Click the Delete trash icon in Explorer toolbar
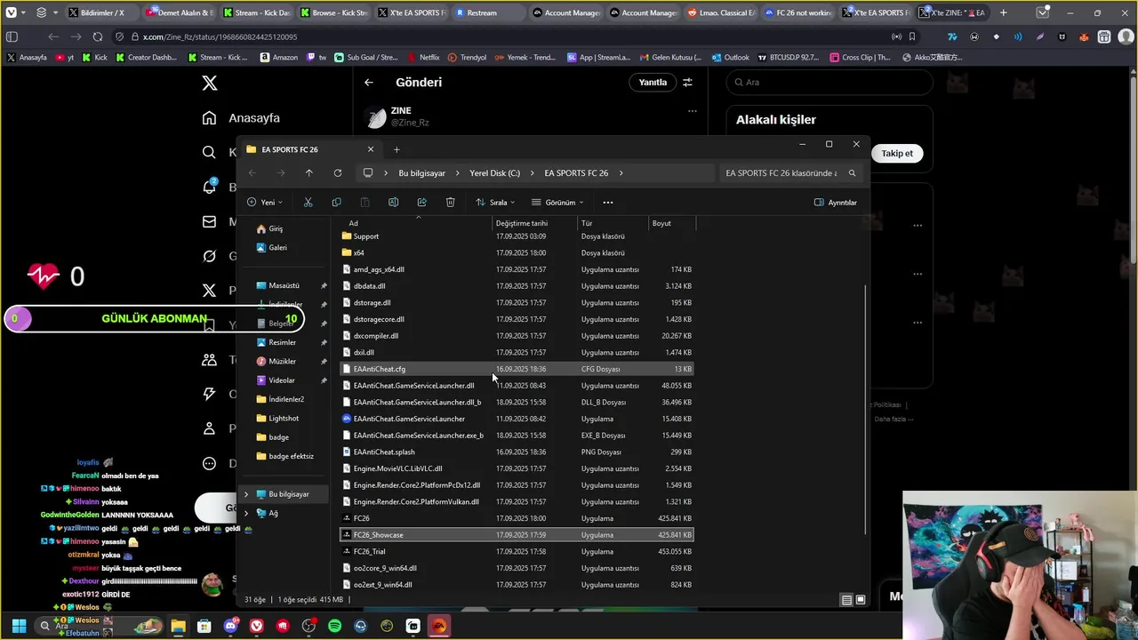 (x=450, y=202)
